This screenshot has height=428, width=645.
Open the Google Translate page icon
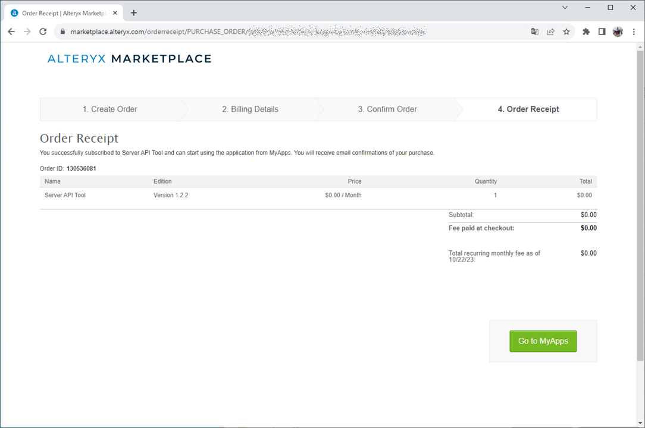click(x=535, y=32)
